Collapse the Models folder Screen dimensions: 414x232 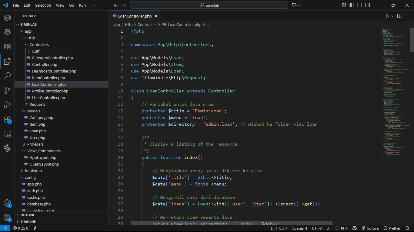pos(34,111)
